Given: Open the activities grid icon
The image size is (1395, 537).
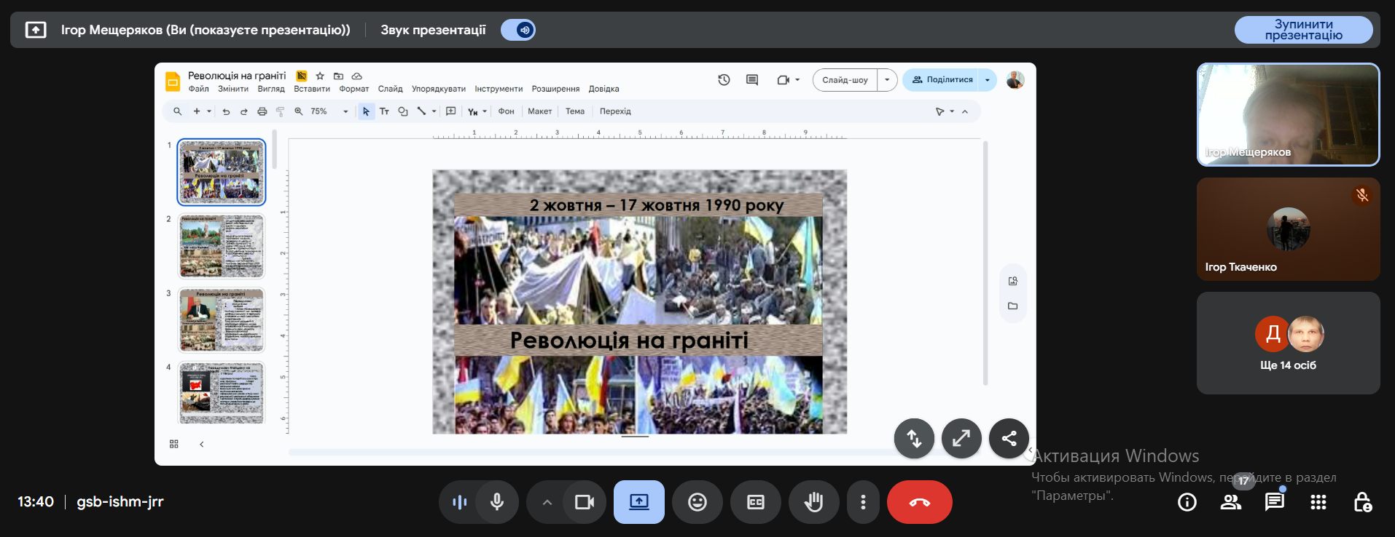Looking at the screenshot, I should (x=1318, y=502).
